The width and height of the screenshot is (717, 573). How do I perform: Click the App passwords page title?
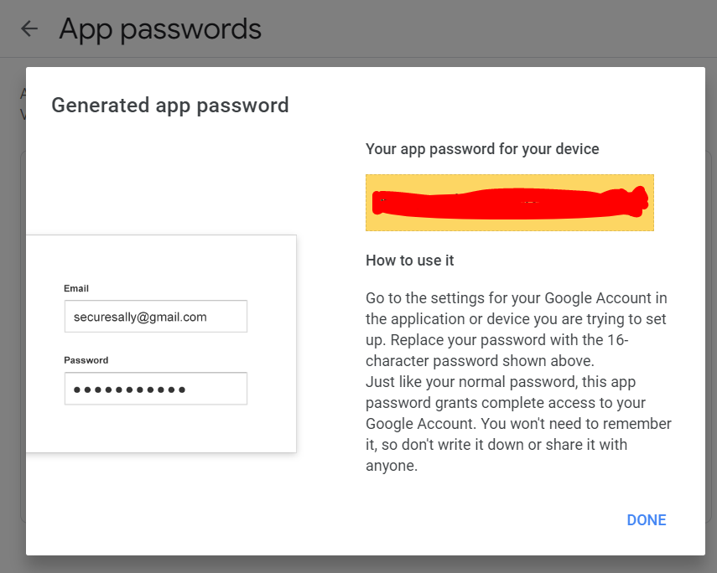click(160, 29)
